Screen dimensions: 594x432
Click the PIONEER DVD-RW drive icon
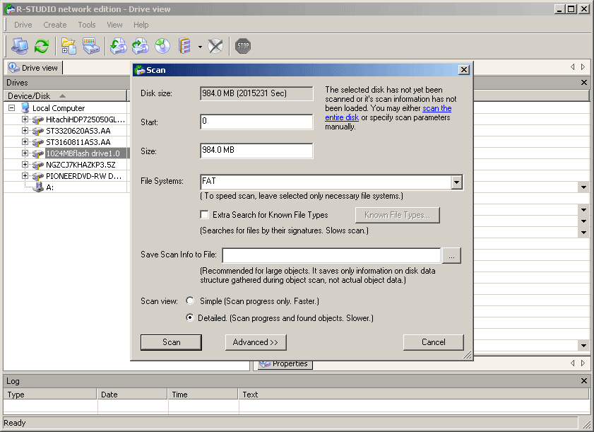(38, 176)
